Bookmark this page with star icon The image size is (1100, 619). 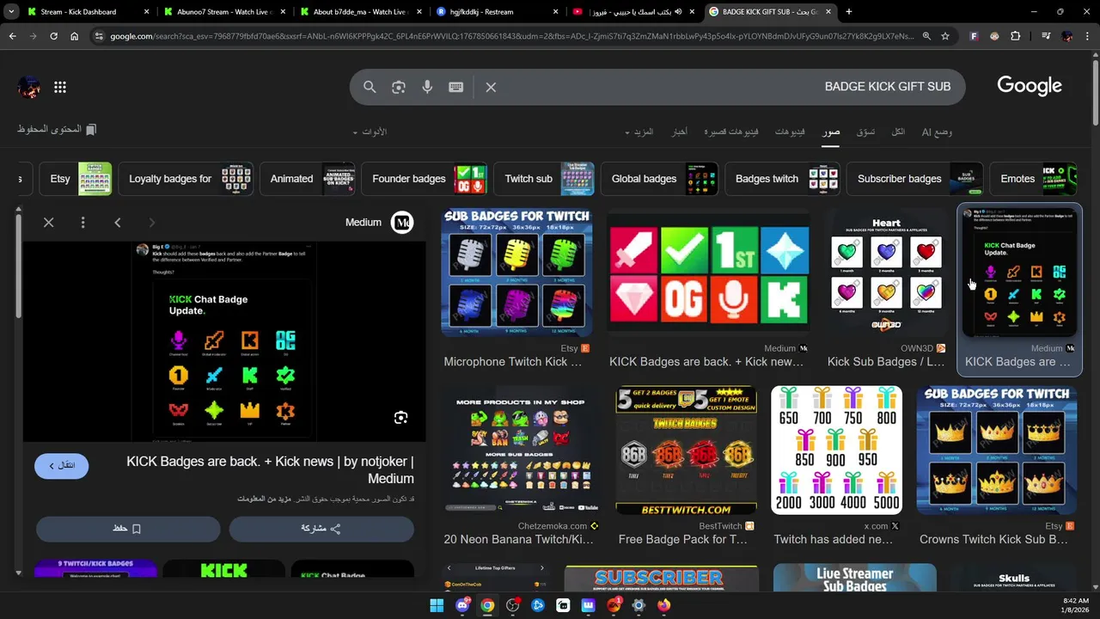[x=945, y=36]
